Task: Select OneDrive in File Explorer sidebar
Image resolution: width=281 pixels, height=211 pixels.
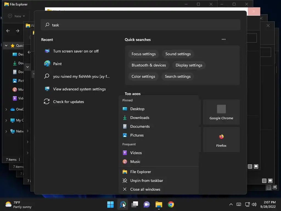Action: 17,109
